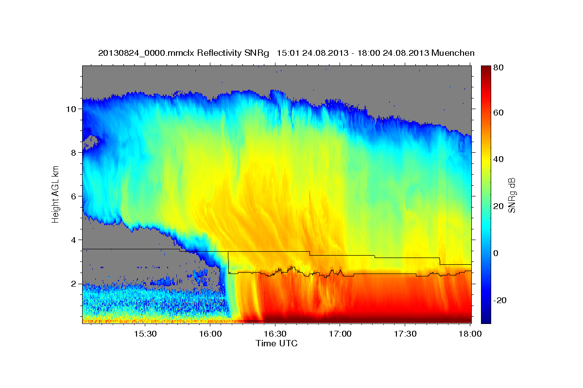Click the 'Muenchen' location label in title
This screenshot has width=583, height=388.
[x=452, y=53]
